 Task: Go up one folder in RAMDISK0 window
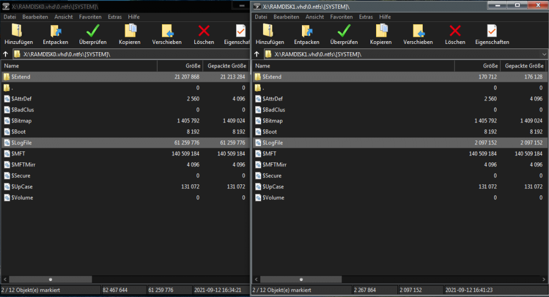point(5,54)
